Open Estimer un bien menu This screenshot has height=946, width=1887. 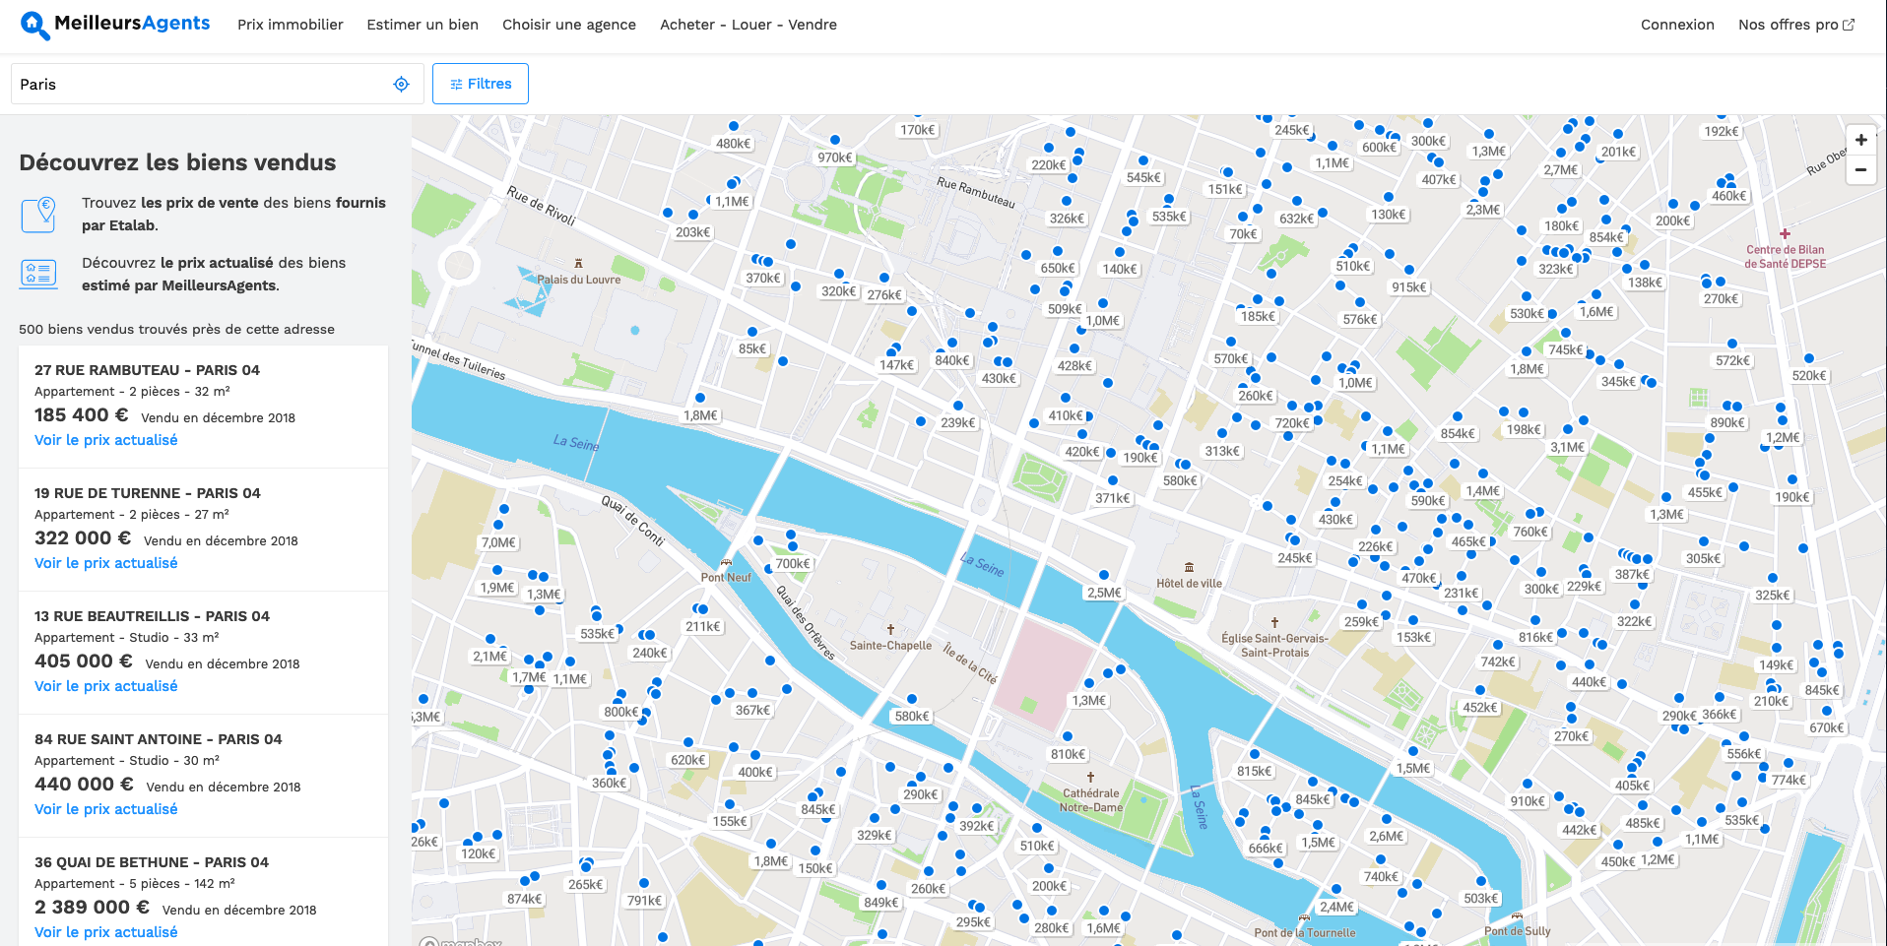[x=423, y=25]
